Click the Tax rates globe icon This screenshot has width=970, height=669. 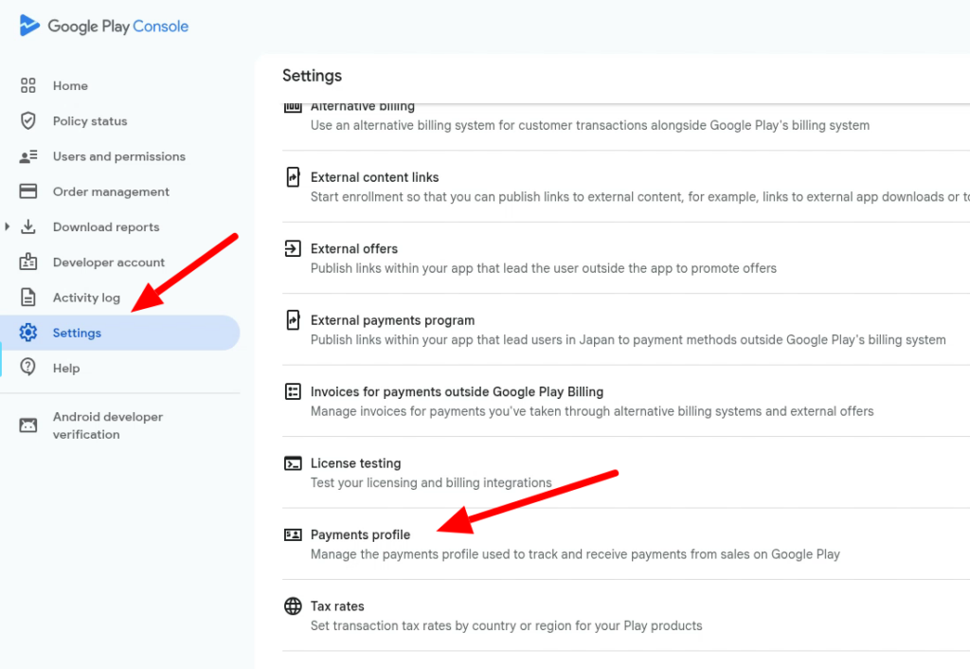(x=293, y=606)
